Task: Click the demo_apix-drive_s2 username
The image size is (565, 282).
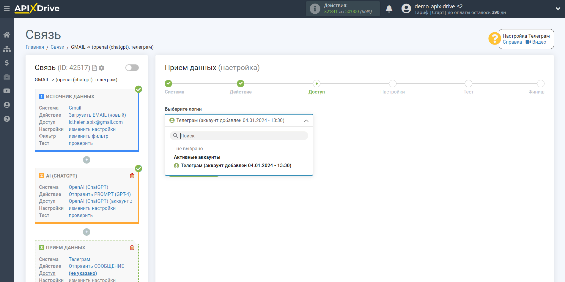Action: (x=438, y=6)
